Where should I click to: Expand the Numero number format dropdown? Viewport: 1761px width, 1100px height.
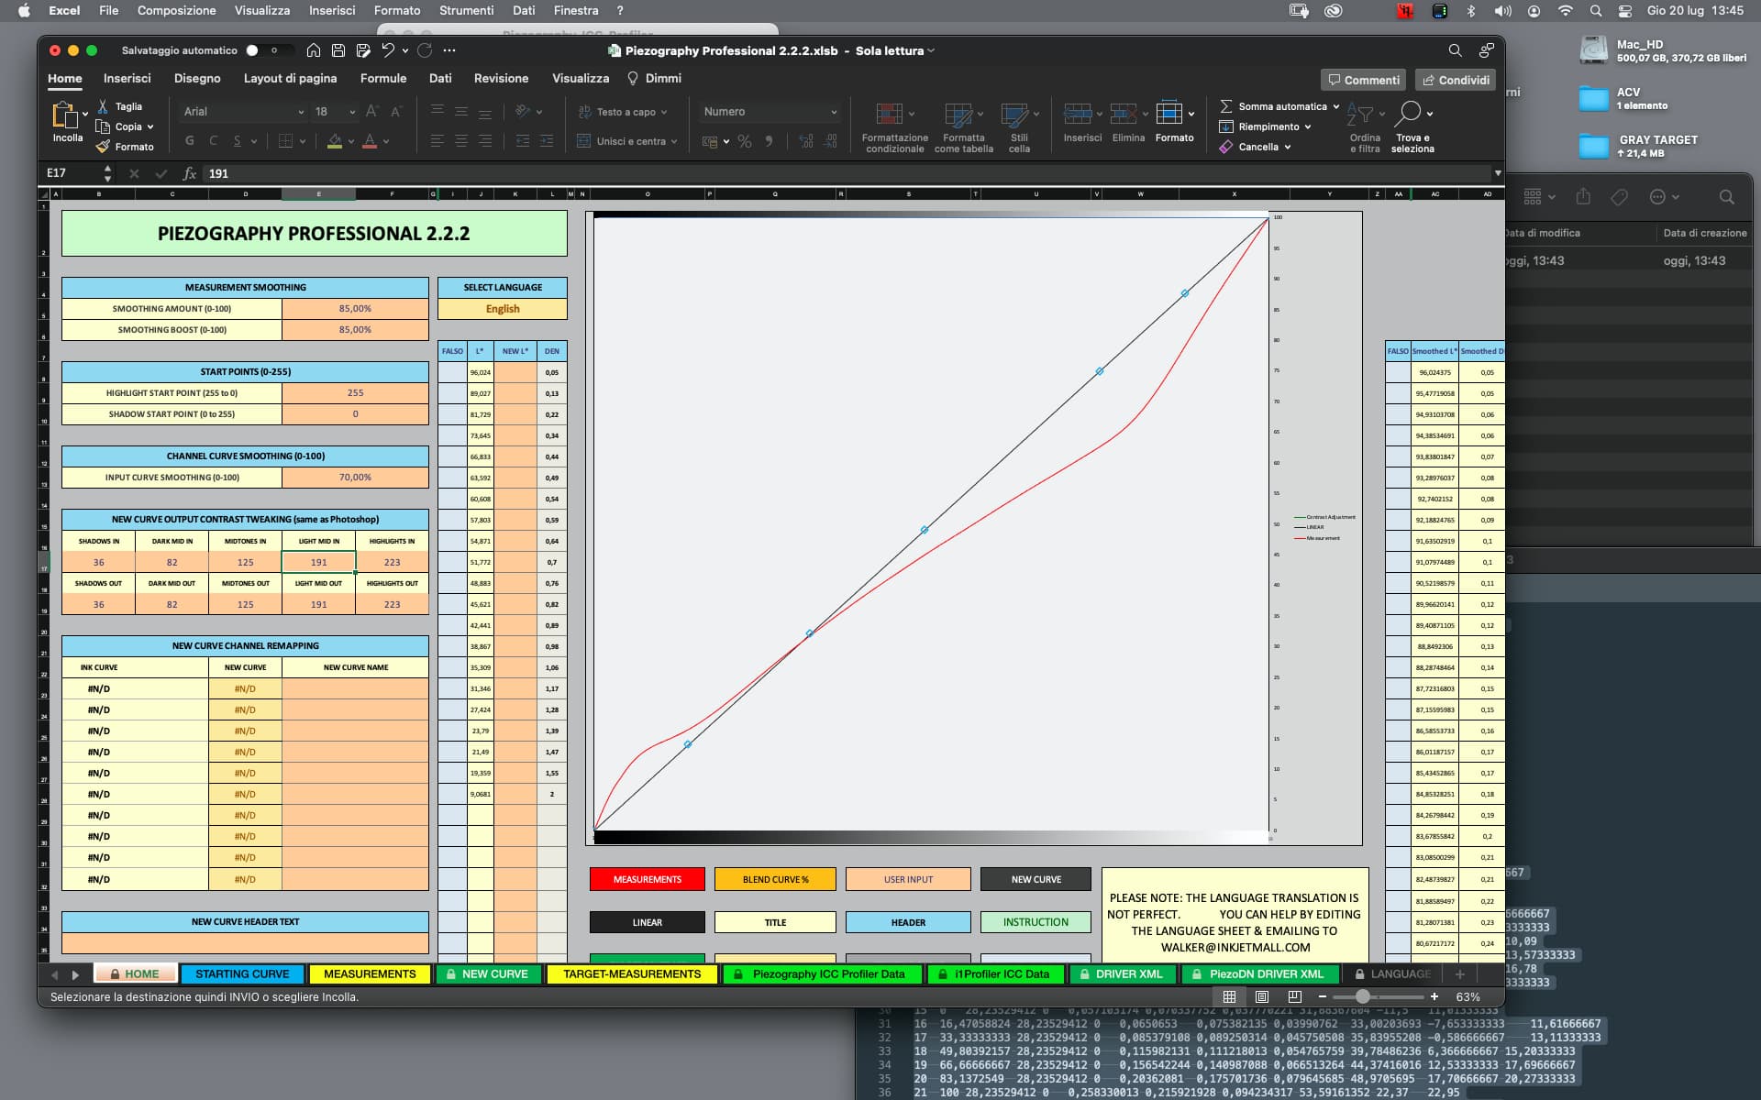click(x=834, y=112)
